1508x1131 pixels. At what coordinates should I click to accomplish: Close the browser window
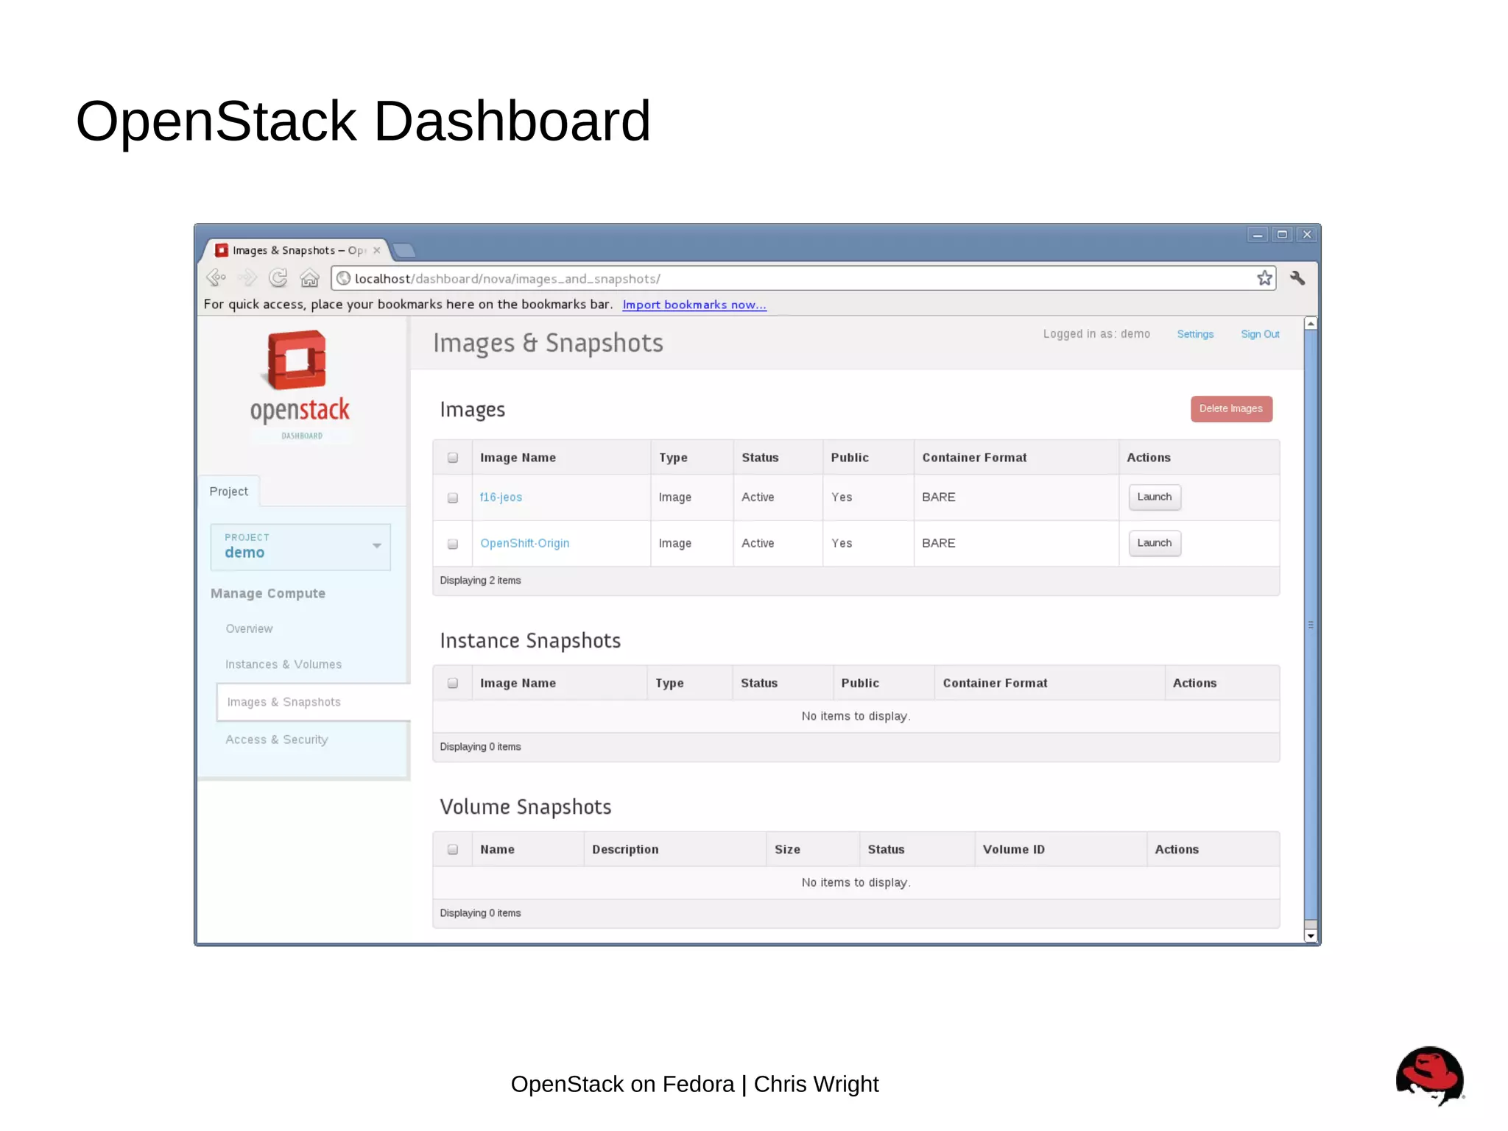click(1307, 235)
